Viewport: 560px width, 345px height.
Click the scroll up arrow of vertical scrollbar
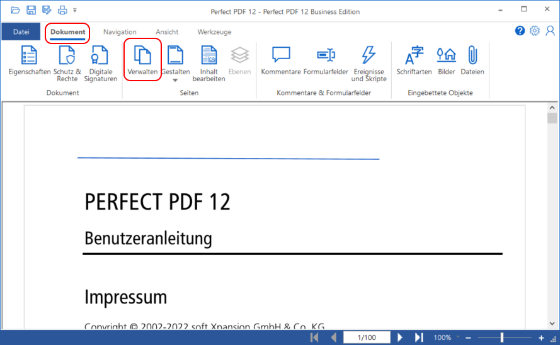(552, 108)
